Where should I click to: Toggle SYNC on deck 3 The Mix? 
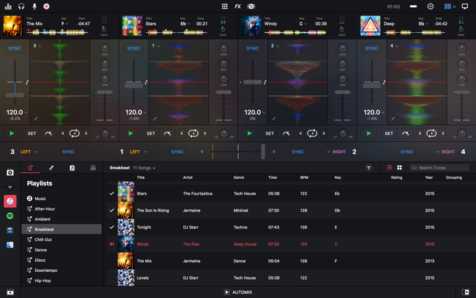point(14,48)
